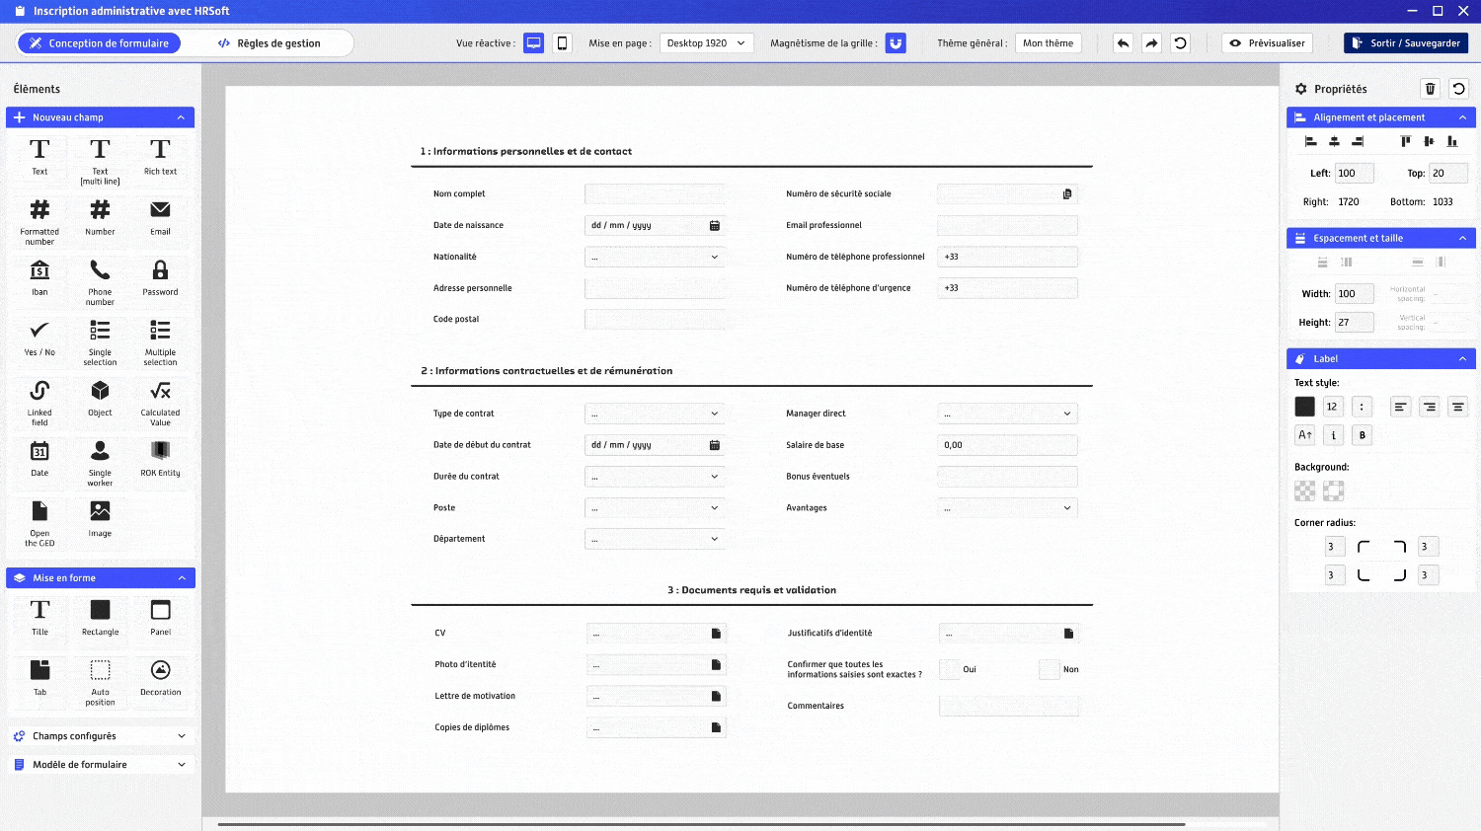1481x831 pixels.
Task: Select the Phone number element
Action: [x=100, y=278]
